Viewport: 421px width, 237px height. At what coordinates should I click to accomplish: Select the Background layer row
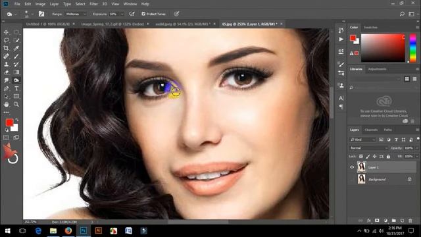[x=383, y=179]
